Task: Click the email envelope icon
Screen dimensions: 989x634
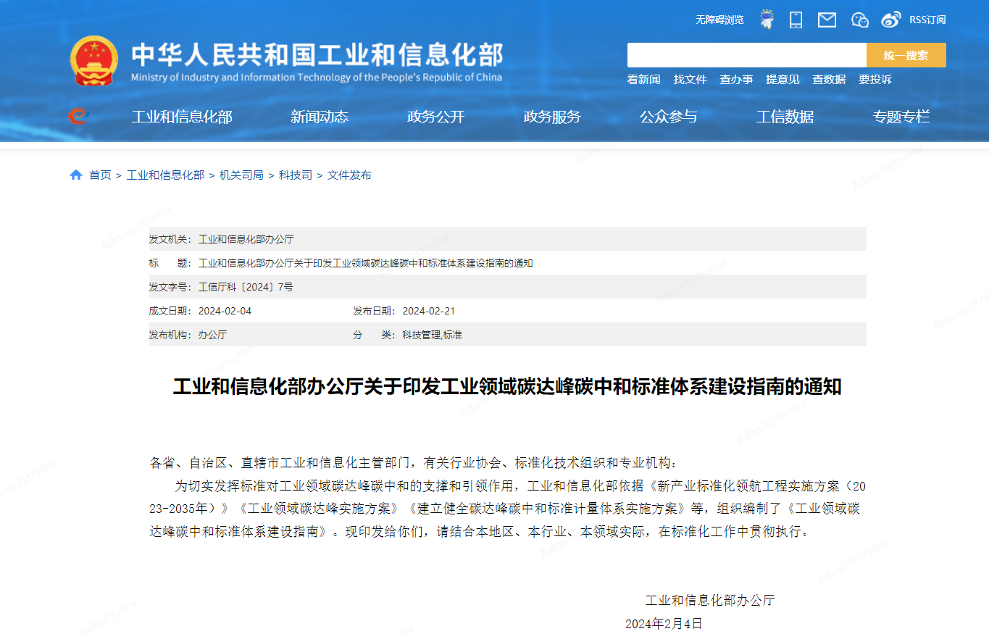Action: click(x=827, y=20)
